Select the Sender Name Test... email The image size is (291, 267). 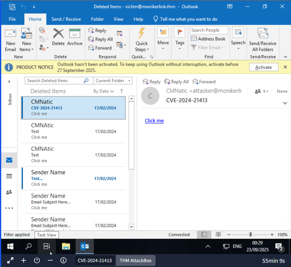click(x=73, y=178)
